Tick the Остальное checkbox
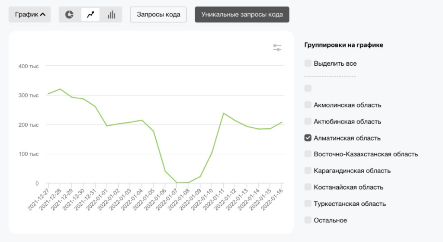This screenshot has width=443, height=242. coord(308,220)
